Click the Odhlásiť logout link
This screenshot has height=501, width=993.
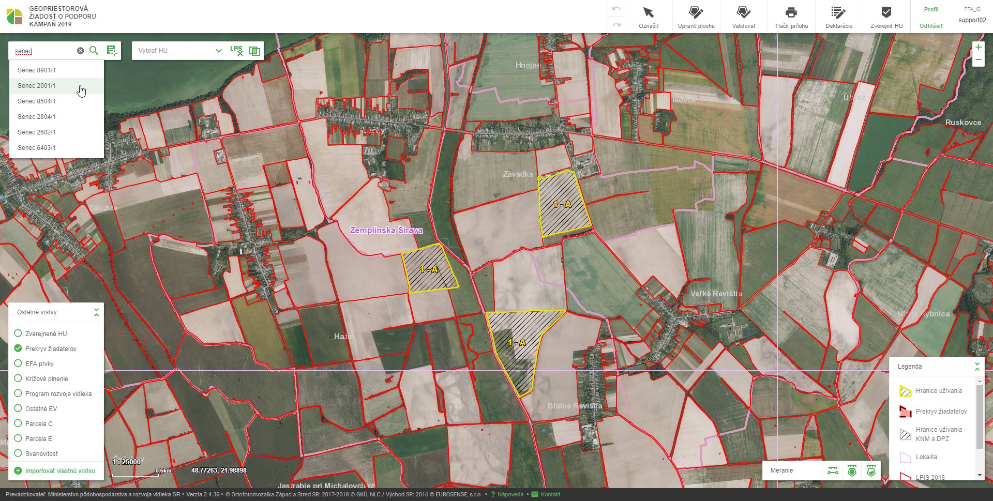pos(931,26)
